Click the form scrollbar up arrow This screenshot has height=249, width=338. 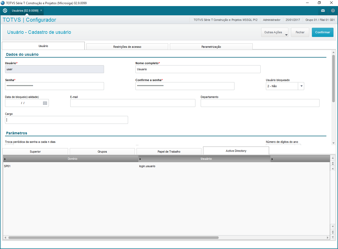(x=334, y=52)
